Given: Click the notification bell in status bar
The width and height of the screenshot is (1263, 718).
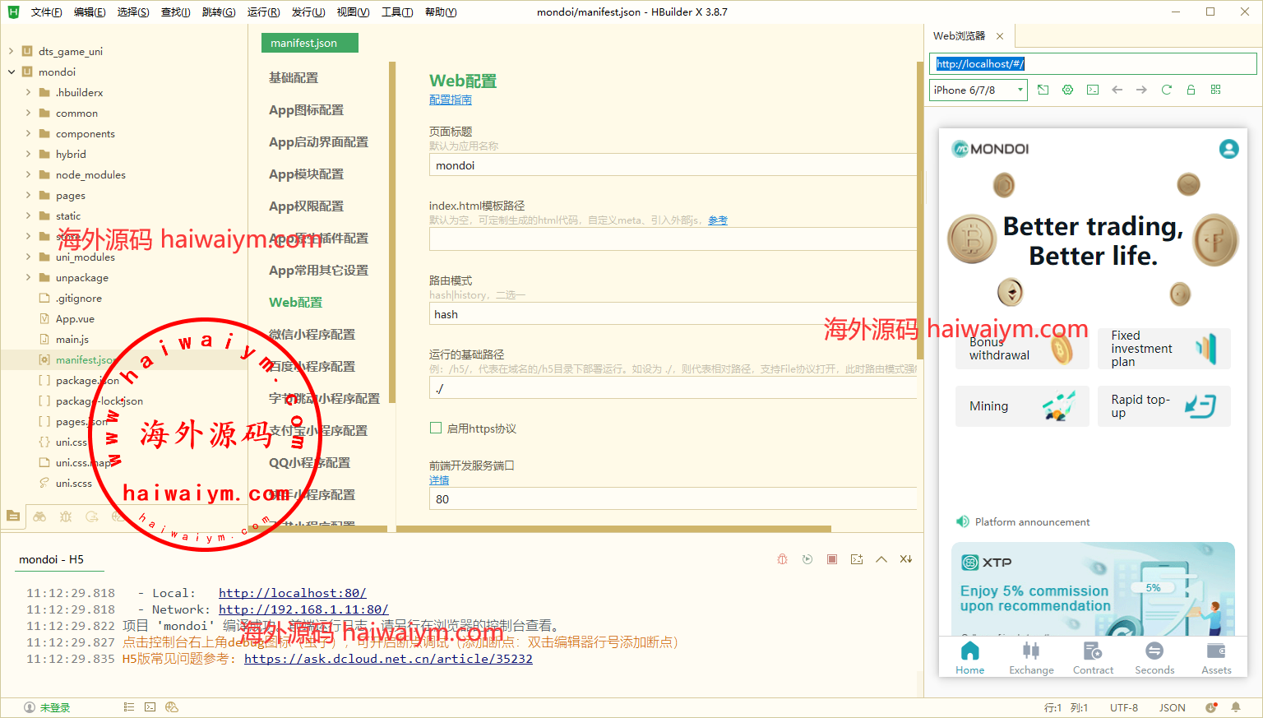Looking at the screenshot, I should pos(1235,707).
